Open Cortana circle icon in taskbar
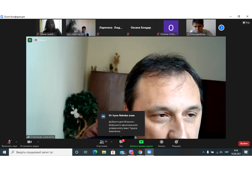Screen dimensions: 252x170 pyautogui.click(x=77, y=152)
